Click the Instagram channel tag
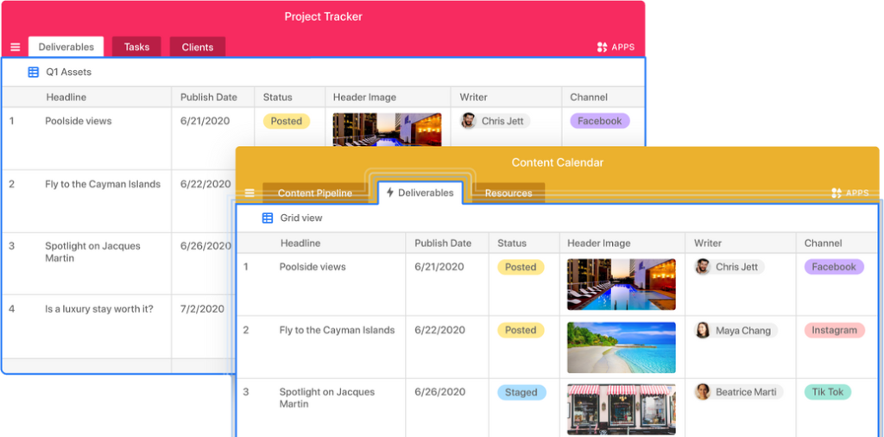 click(835, 330)
